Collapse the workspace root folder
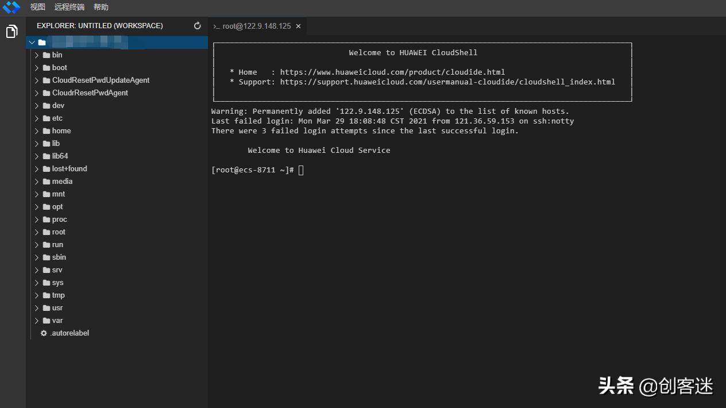Screen dimensions: 726x408 [x=32, y=43]
